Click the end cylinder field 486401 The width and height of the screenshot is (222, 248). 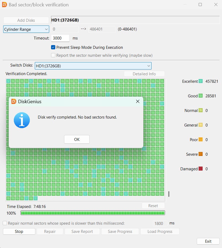pos(102,29)
